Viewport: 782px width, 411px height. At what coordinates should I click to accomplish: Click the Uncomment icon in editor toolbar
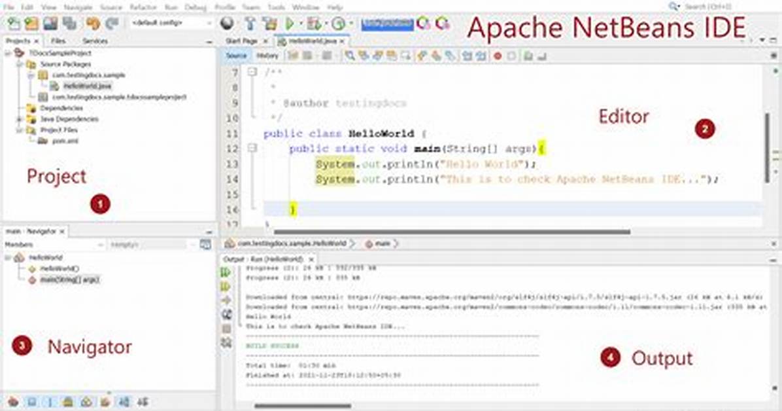tap(542, 56)
